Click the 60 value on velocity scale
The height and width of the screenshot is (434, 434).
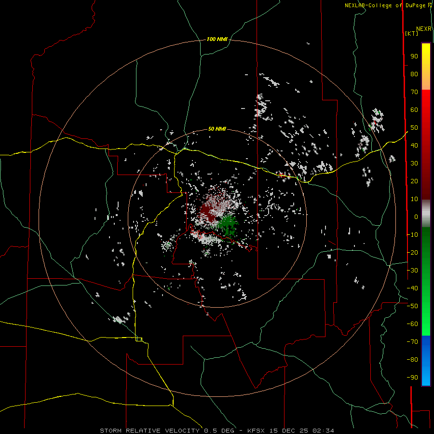coord(414,109)
